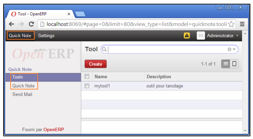Click the browser address bar URL
The height and width of the screenshot is (139, 253).
click(136, 24)
